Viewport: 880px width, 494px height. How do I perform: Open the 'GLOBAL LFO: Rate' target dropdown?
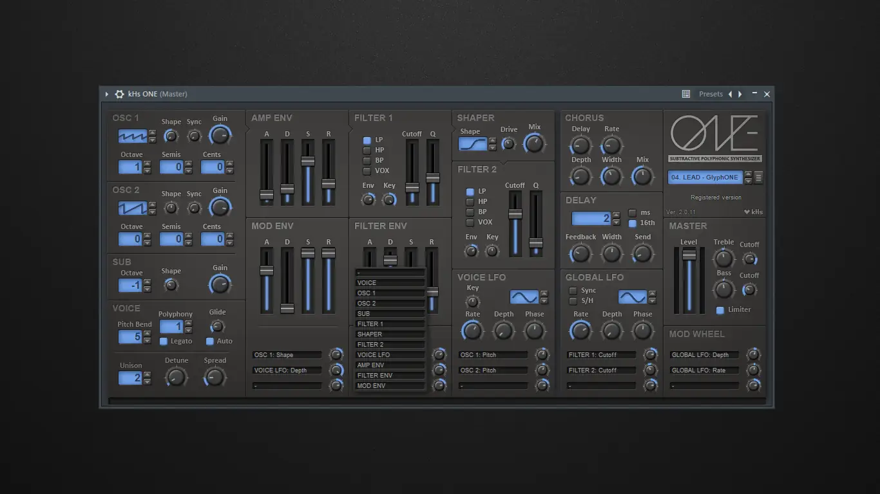pos(705,370)
